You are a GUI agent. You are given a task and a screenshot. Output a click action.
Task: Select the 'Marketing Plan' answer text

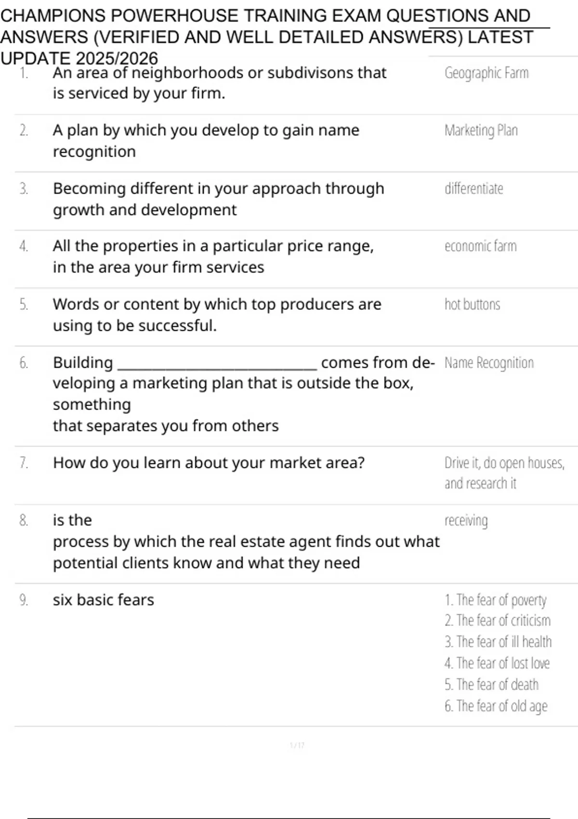coord(481,131)
